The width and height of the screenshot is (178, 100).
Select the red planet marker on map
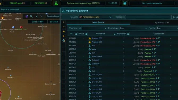click(21, 27)
